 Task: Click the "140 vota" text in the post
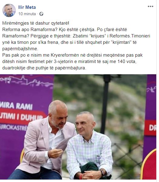click(127, 61)
